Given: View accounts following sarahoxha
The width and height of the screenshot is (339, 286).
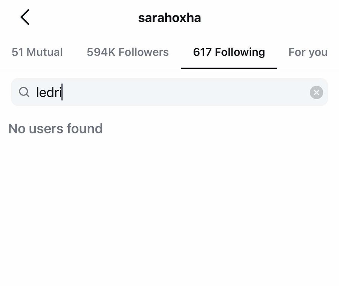Looking at the screenshot, I should click(x=128, y=52).
